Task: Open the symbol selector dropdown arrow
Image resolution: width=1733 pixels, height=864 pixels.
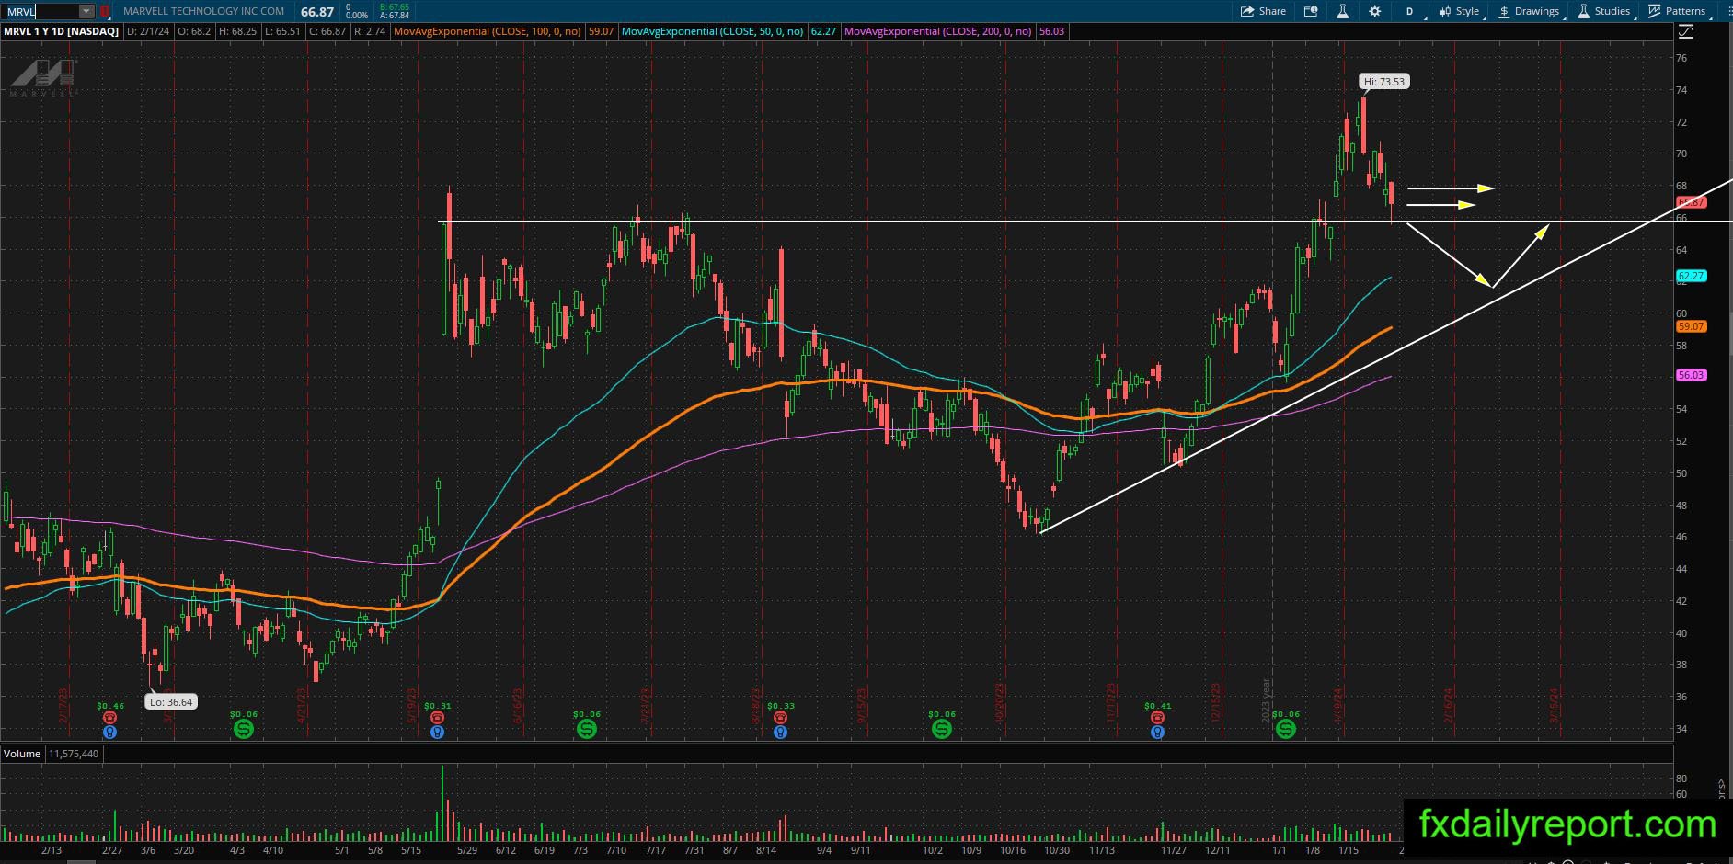Action: (86, 11)
